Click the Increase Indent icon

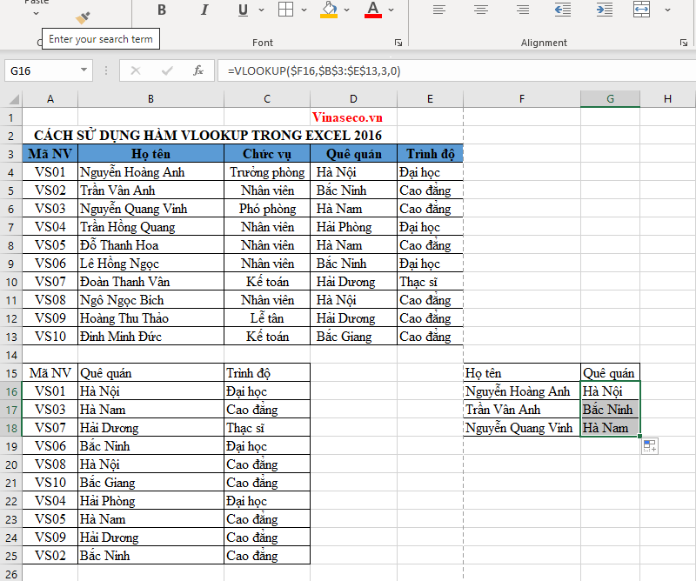coord(600,10)
